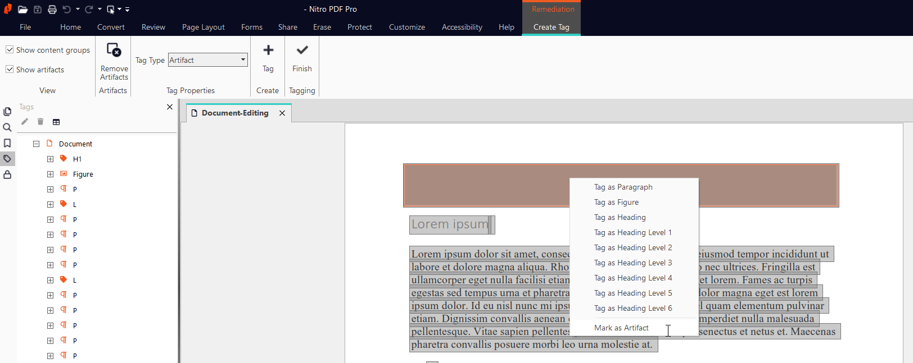
Task: Open the Tag Type dropdown
Action: click(243, 60)
